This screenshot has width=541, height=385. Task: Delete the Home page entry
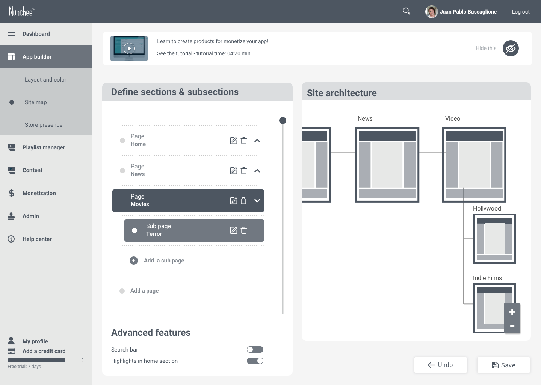244,141
